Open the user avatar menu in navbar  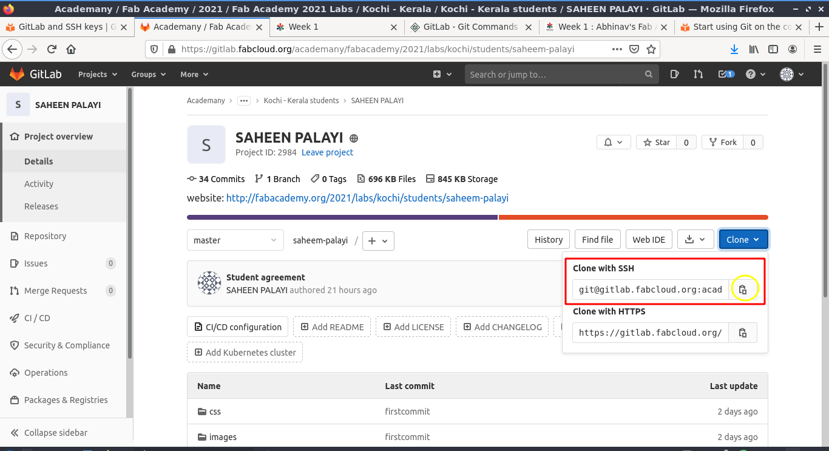[792, 74]
